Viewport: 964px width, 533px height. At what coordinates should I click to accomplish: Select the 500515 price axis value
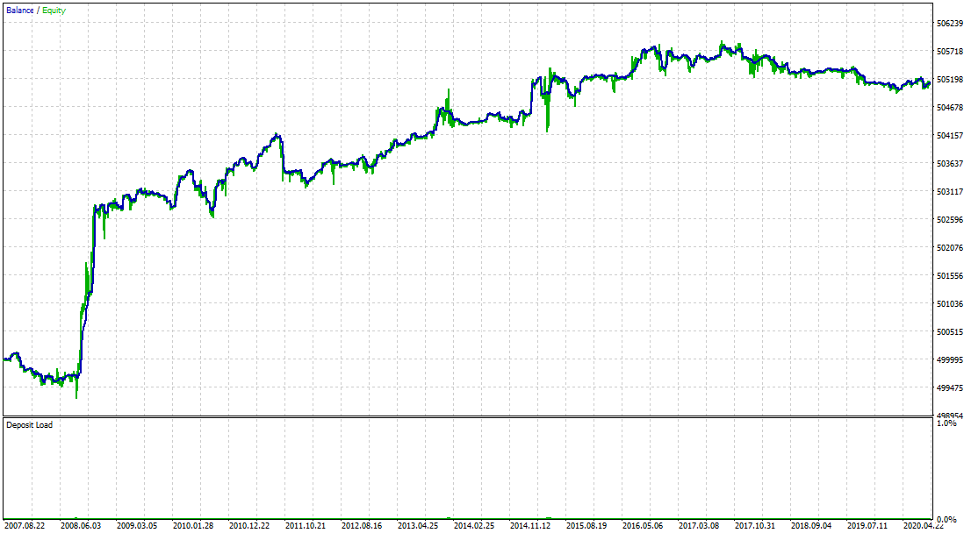[949, 332]
